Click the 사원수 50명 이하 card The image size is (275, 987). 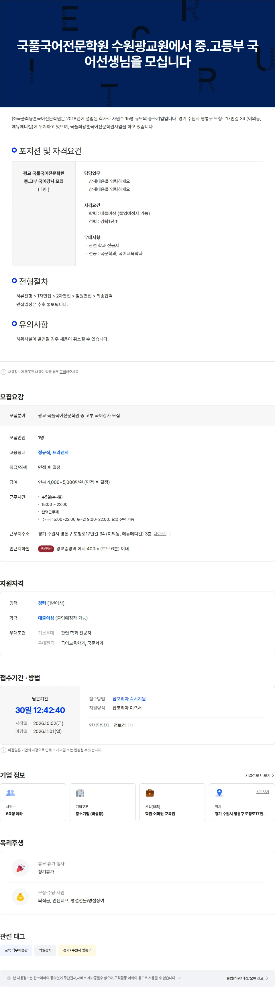(x=33, y=802)
